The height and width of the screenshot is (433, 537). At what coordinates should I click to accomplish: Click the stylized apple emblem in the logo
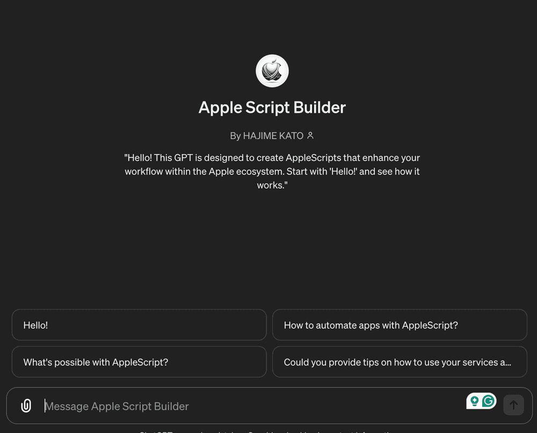click(272, 70)
